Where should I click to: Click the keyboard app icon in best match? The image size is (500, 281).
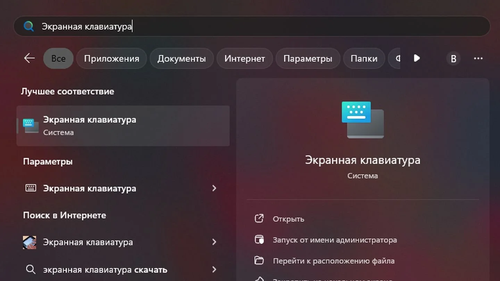pos(31,126)
